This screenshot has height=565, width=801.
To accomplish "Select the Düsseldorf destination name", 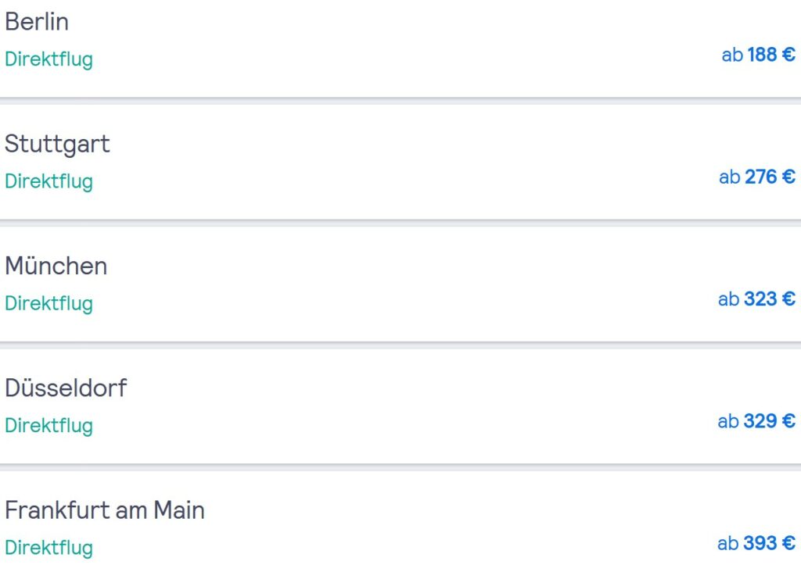I will tap(66, 388).
